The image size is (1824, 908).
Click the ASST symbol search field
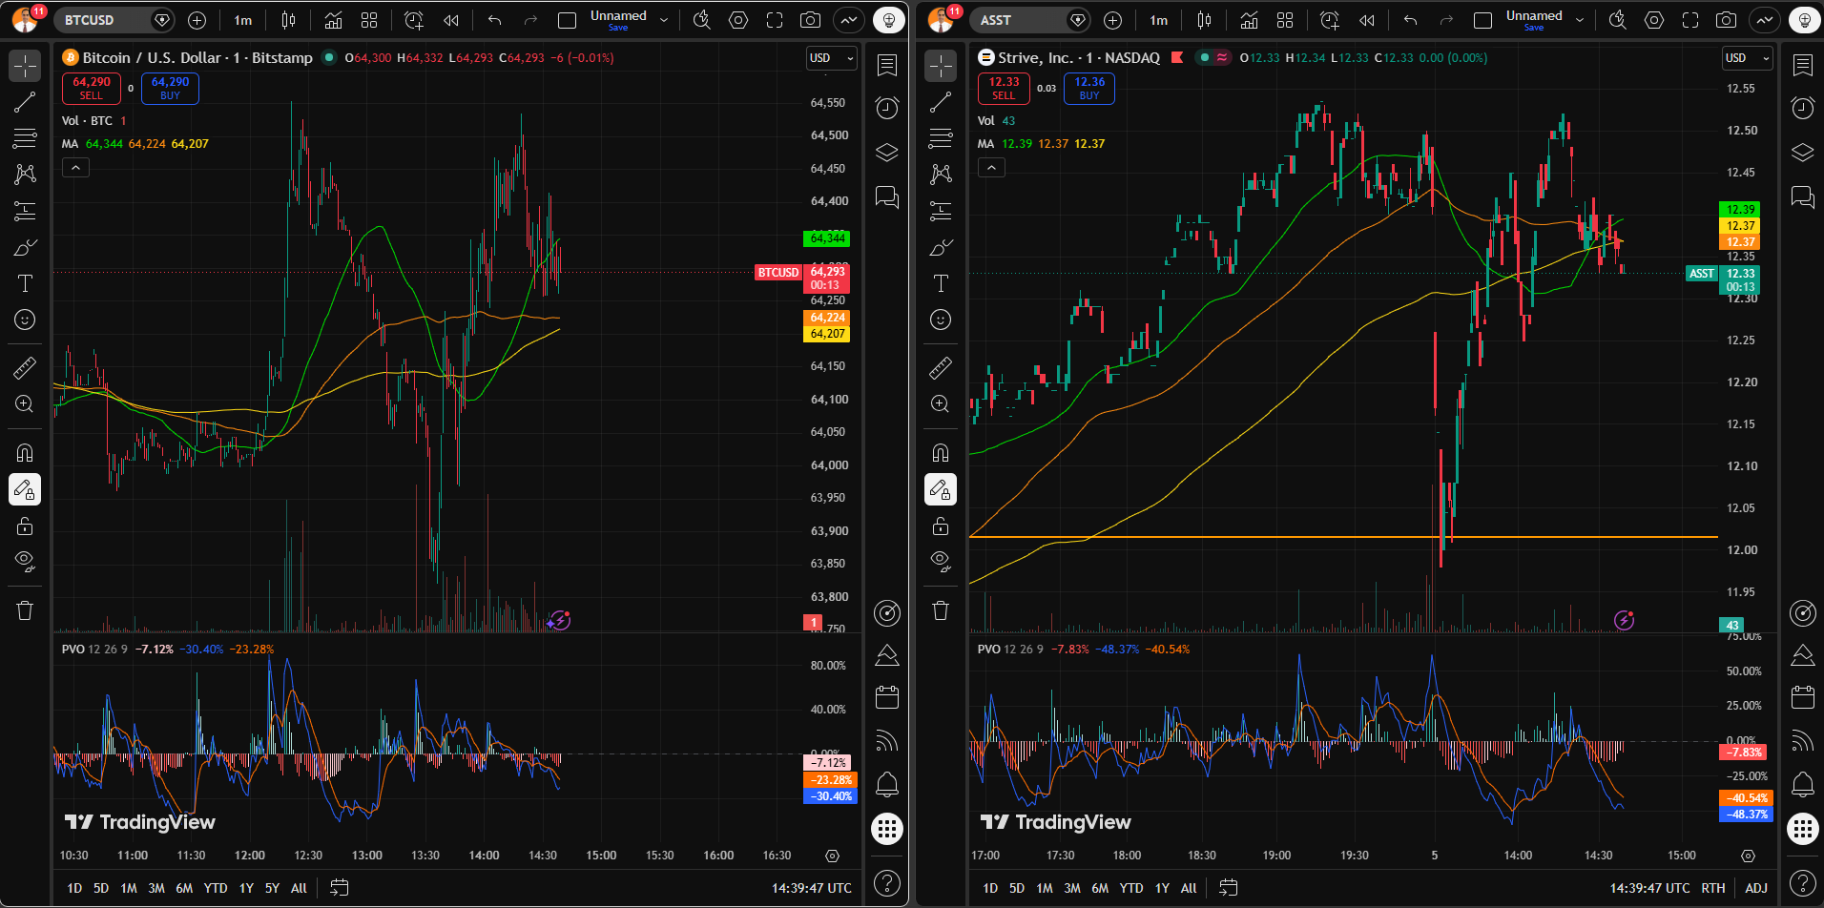(x=1020, y=20)
